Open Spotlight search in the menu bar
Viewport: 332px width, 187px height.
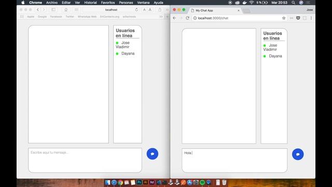[294, 3]
